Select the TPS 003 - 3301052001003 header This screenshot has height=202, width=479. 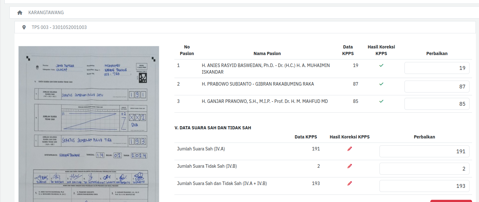click(x=59, y=27)
